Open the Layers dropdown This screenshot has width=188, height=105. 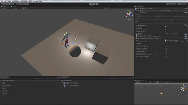pyautogui.click(x=171, y=4)
